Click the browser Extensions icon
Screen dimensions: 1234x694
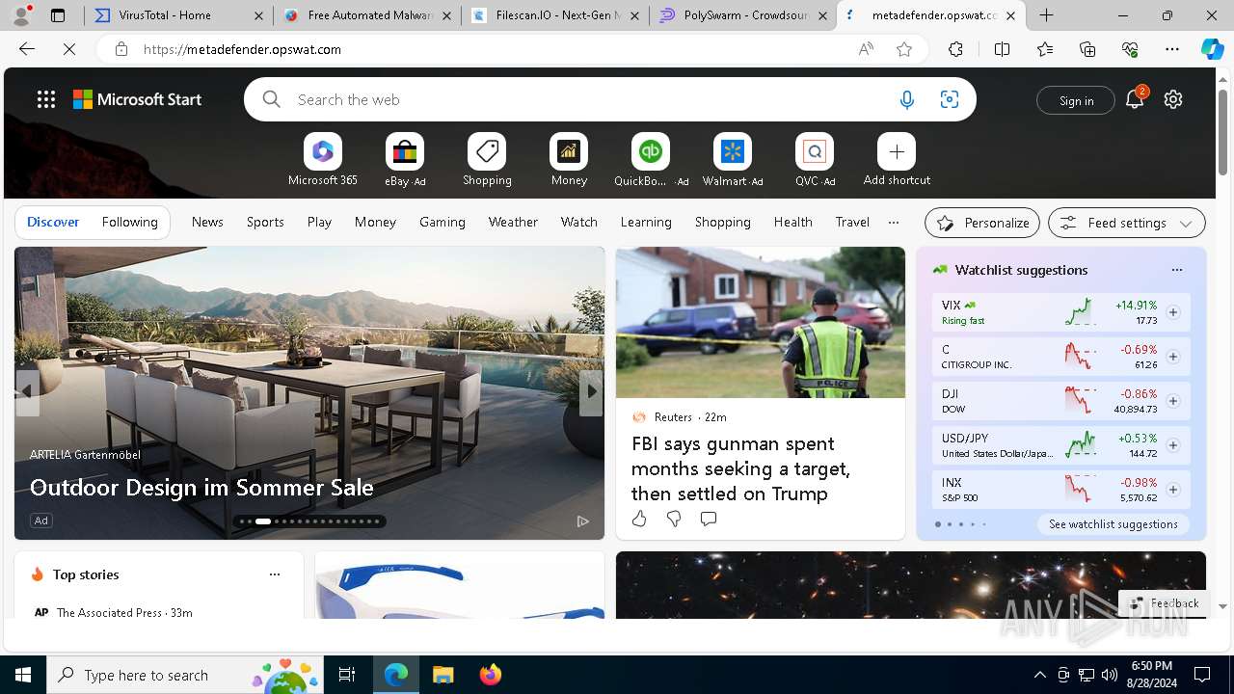(x=955, y=49)
